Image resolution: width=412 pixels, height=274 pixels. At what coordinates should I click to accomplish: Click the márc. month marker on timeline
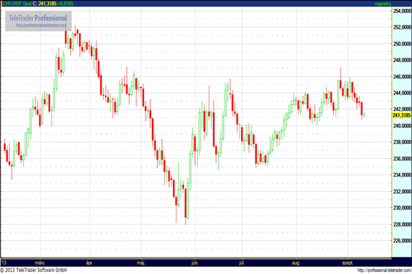click(40, 263)
